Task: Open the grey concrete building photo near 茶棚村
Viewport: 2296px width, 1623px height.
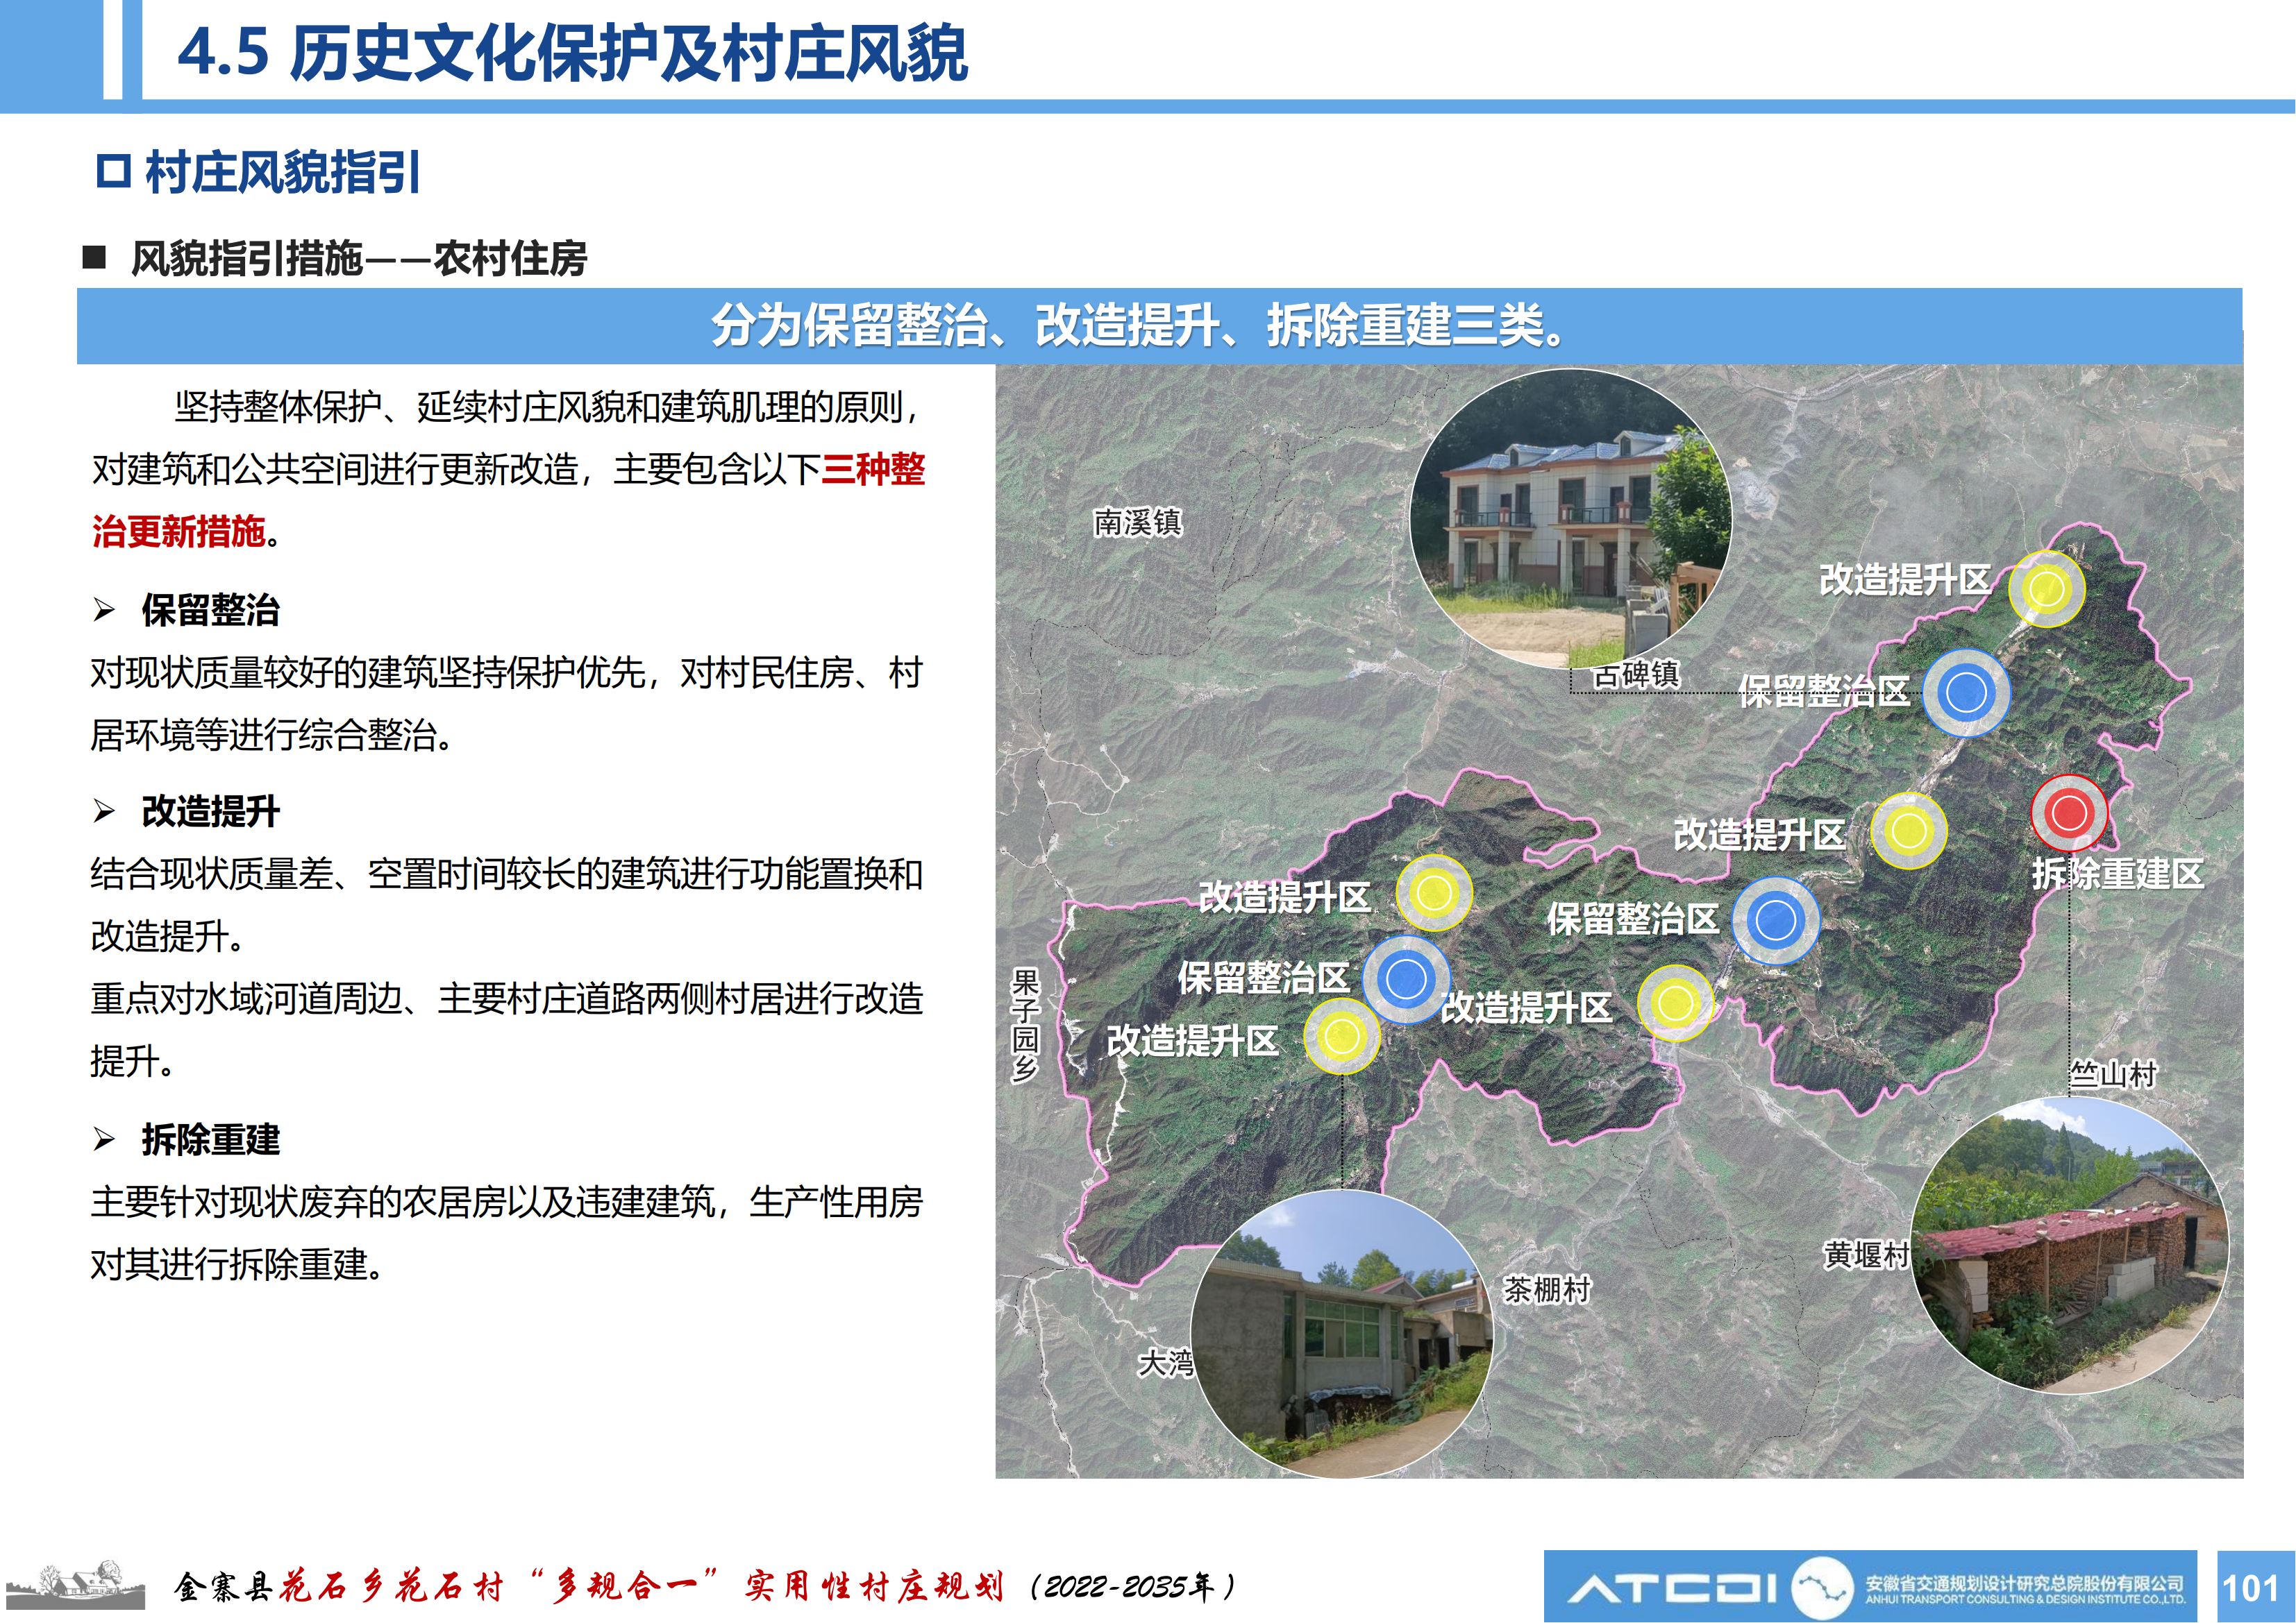Action: 1342,1333
